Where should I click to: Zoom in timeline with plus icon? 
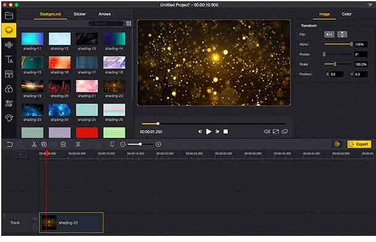click(158, 144)
